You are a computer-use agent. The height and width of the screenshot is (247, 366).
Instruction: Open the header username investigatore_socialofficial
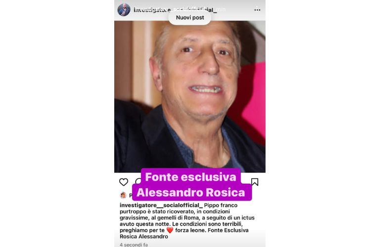175,10
